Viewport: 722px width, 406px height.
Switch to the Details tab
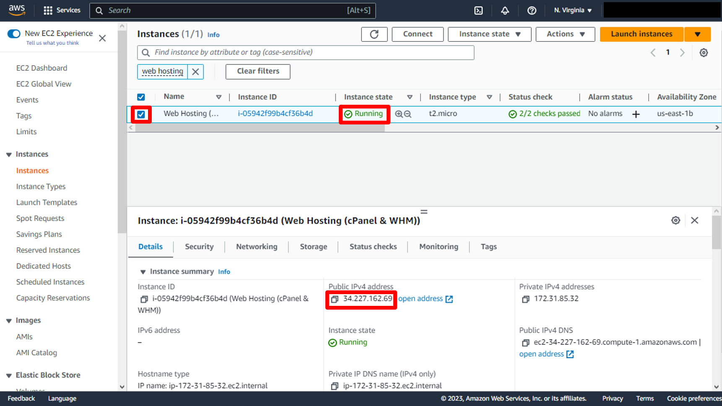click(x=151, y=247)
